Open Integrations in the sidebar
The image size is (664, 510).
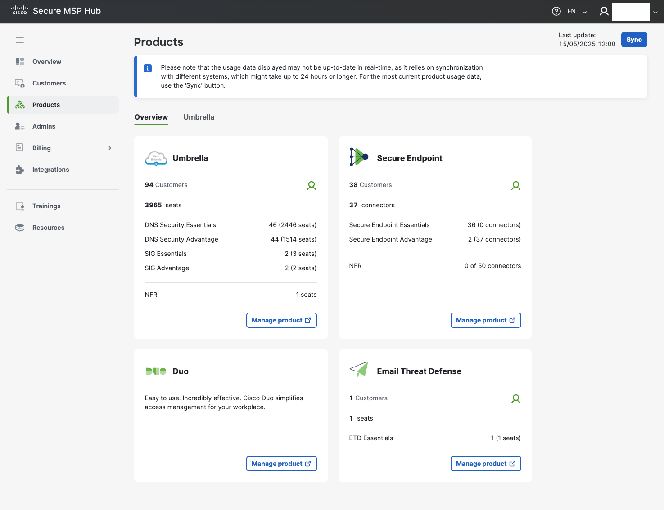click(x=63, y=170)
